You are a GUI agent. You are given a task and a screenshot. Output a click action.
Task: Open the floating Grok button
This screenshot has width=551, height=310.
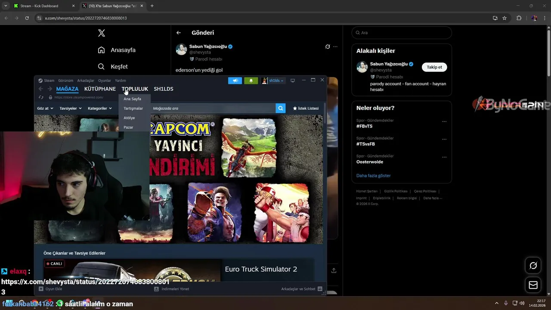pyautogui.click(x=533, y=266)
